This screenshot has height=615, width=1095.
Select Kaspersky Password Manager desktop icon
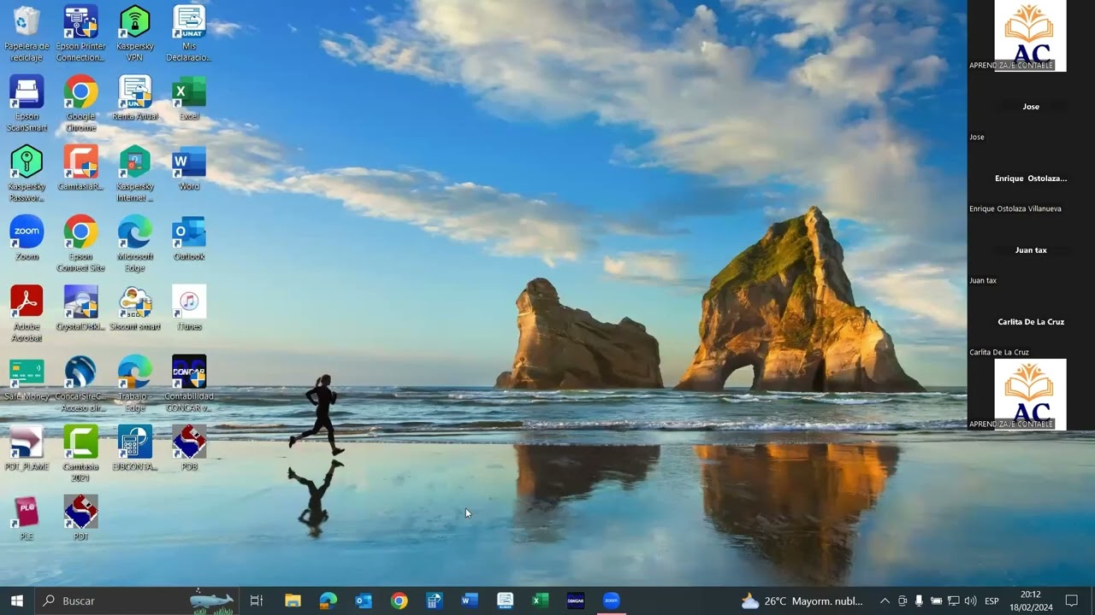27,173
